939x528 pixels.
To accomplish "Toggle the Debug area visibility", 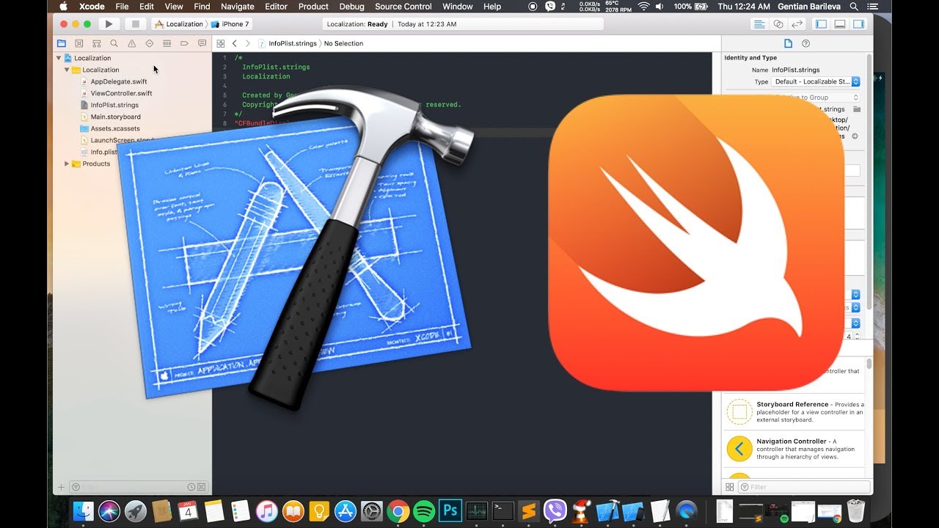I will [x=840, y=24].
